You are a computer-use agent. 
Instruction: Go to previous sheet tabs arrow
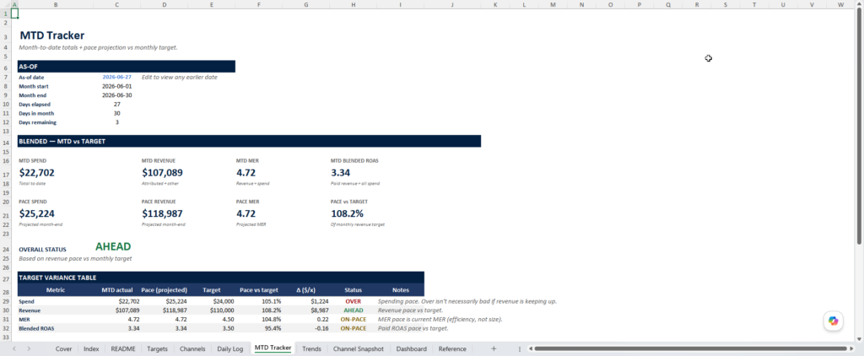pos(14,349)
